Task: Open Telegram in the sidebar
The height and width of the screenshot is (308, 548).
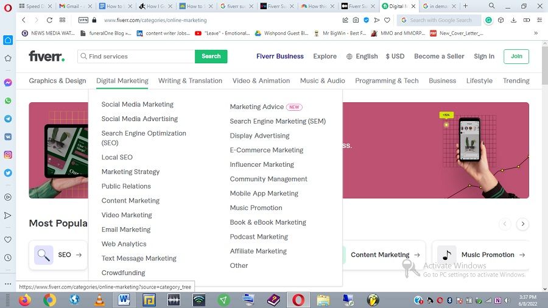Action: [8, 119]
